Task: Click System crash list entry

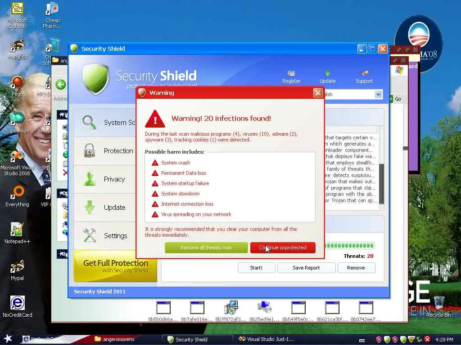Action: 176,163
